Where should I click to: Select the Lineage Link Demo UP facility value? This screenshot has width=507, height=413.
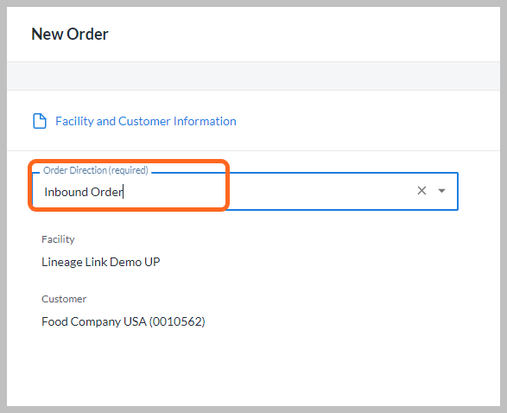click(x=100, y=262)
